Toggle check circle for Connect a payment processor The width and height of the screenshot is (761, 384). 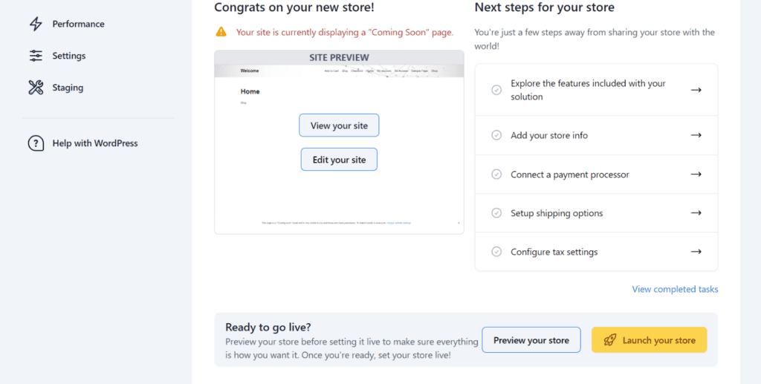496,175
